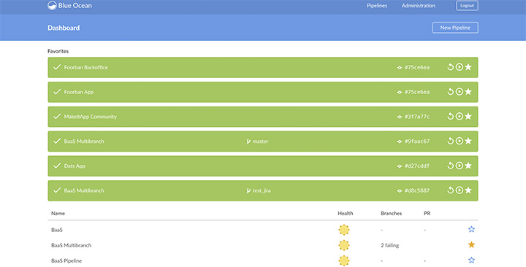Screen dimensions: 526x267
Task: Open the BaaS Multibranch table row
Action: [x=263, y=245]
